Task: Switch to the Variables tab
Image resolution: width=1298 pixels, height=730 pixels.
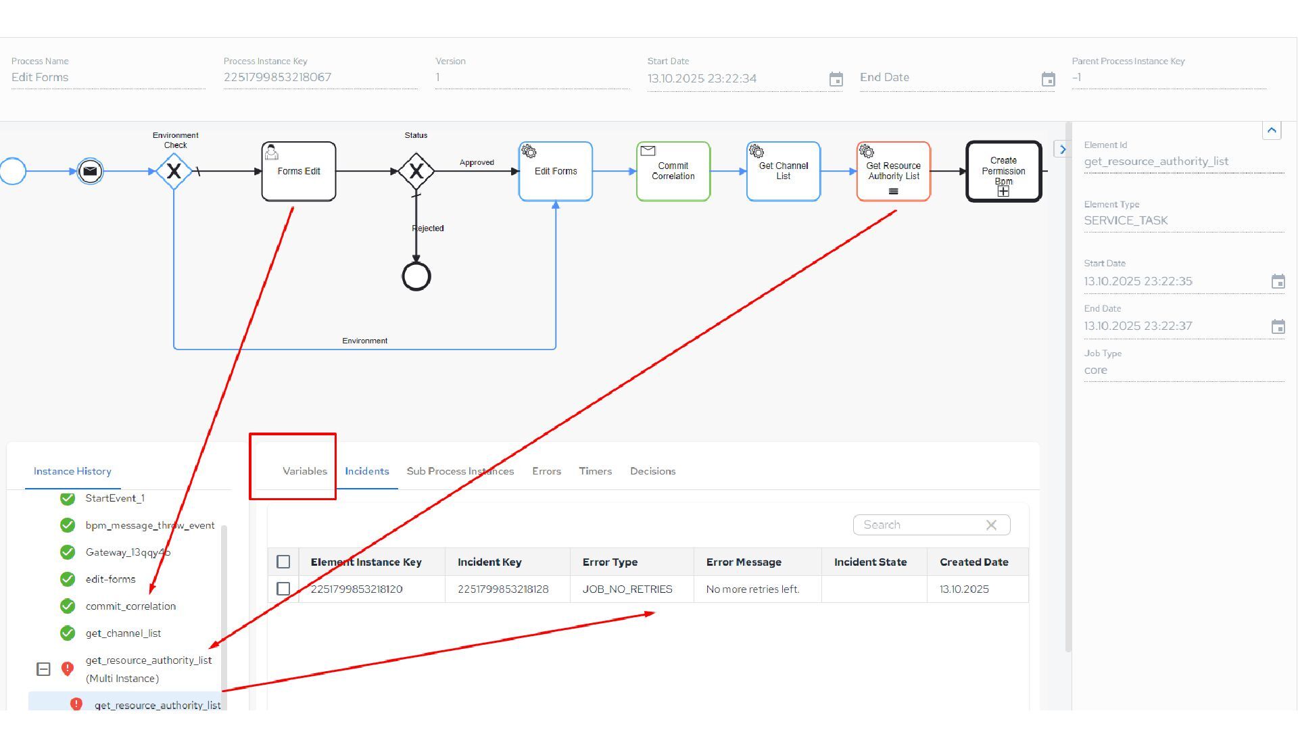Action: point(304,471)
